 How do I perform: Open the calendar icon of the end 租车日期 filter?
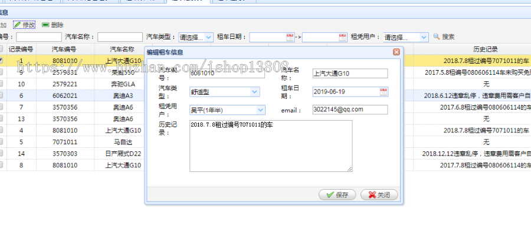(343, 37)
